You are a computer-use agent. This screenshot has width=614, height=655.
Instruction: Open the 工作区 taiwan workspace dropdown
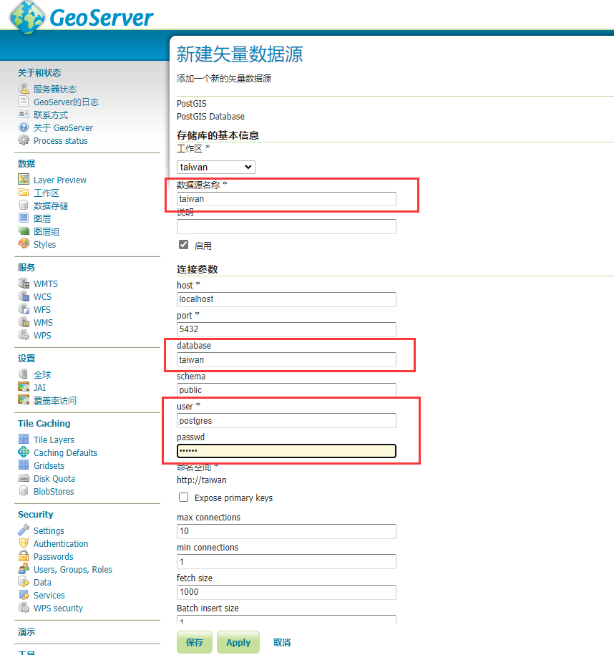coord(216,167)
